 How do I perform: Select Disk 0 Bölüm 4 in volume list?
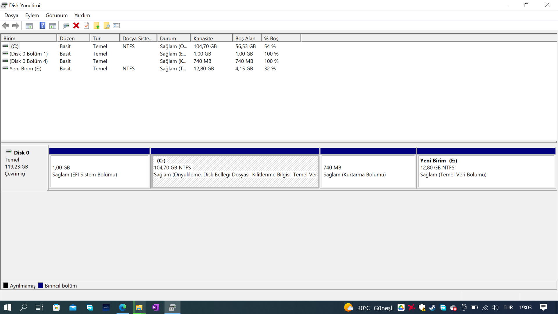[28, 61]
